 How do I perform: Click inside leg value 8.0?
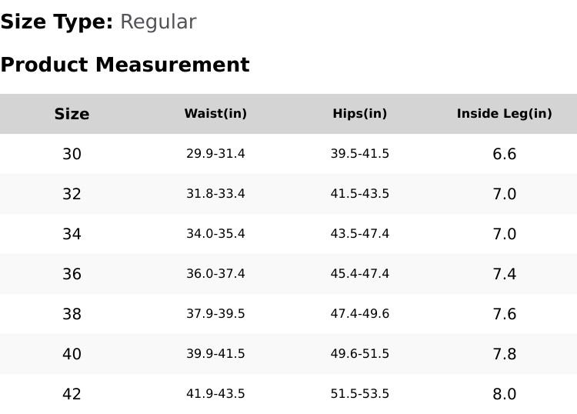(x=504, y=394)
